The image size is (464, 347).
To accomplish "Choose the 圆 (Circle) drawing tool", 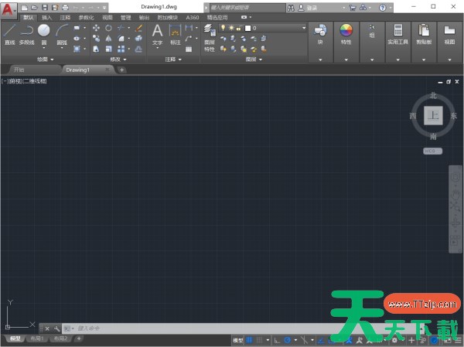I will 44,32.
